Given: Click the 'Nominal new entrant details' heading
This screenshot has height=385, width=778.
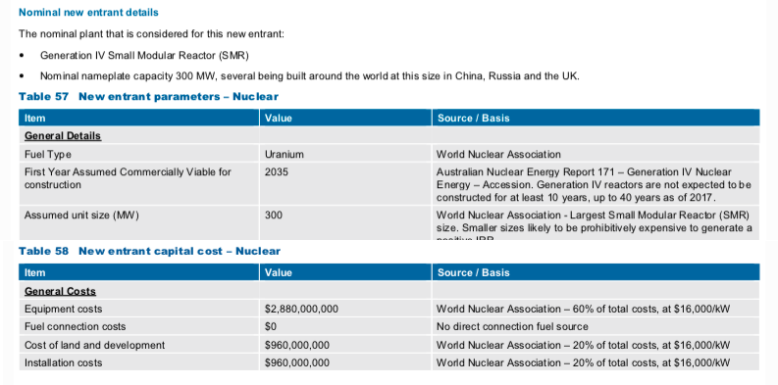Looking at the screenshot, I should pyautogui.click(x=89, y=12).
